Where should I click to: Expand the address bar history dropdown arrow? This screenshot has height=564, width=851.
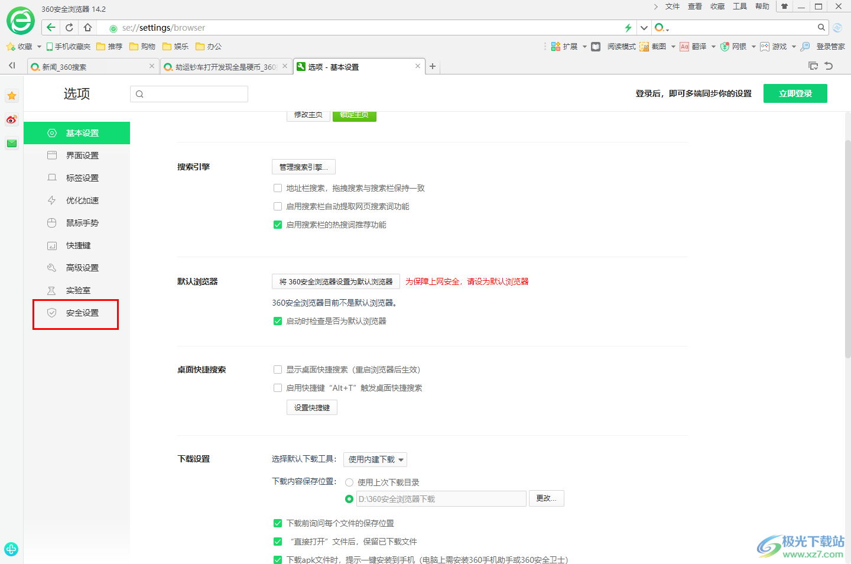coord(644,27)
